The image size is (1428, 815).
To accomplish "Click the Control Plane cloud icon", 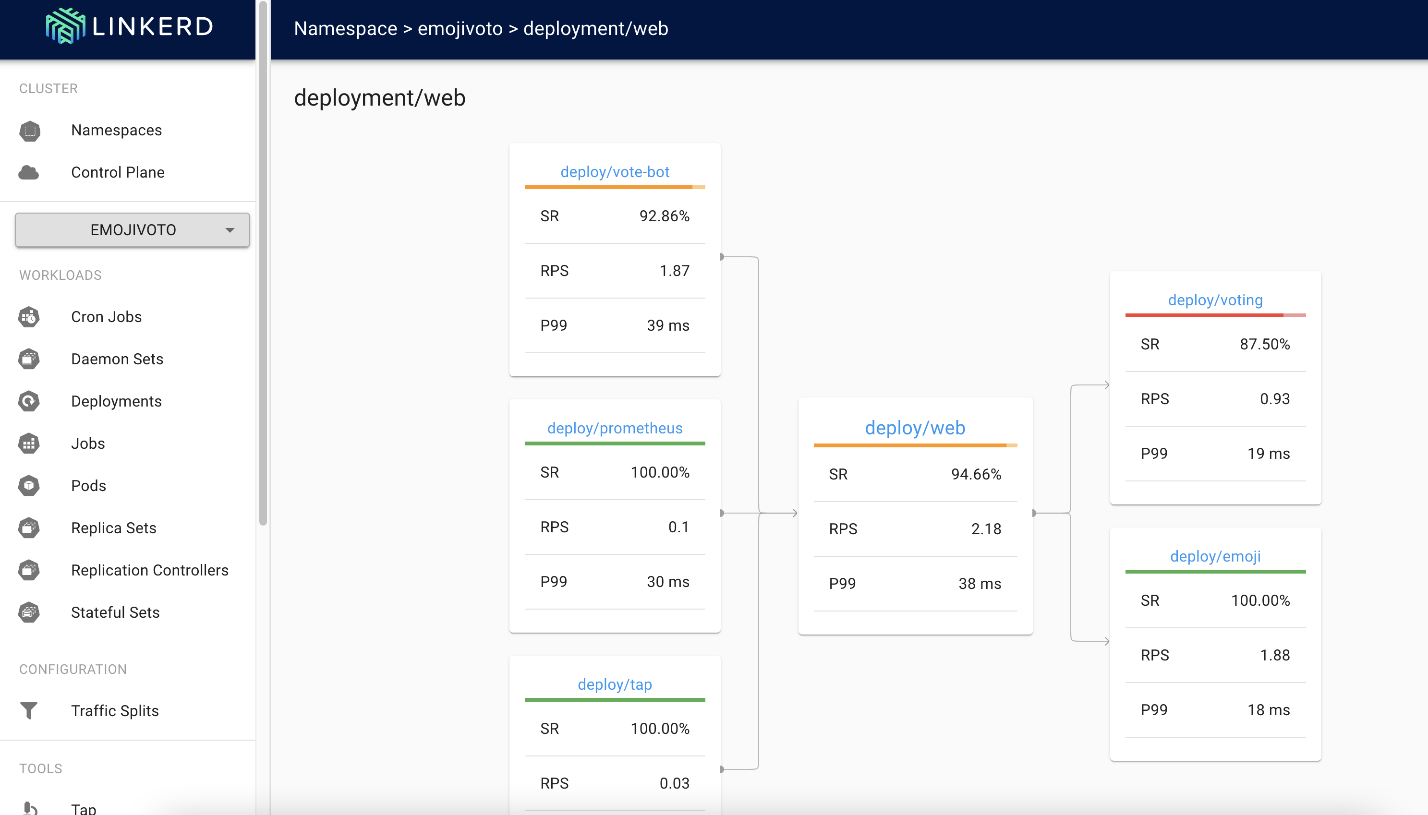I will [28, 172].
